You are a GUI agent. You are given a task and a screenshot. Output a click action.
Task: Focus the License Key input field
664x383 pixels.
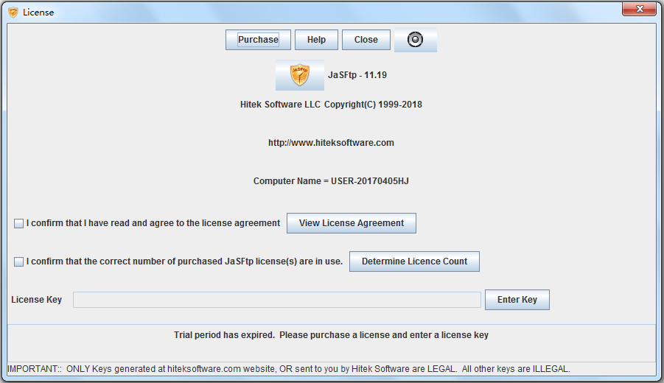point(277,300)
